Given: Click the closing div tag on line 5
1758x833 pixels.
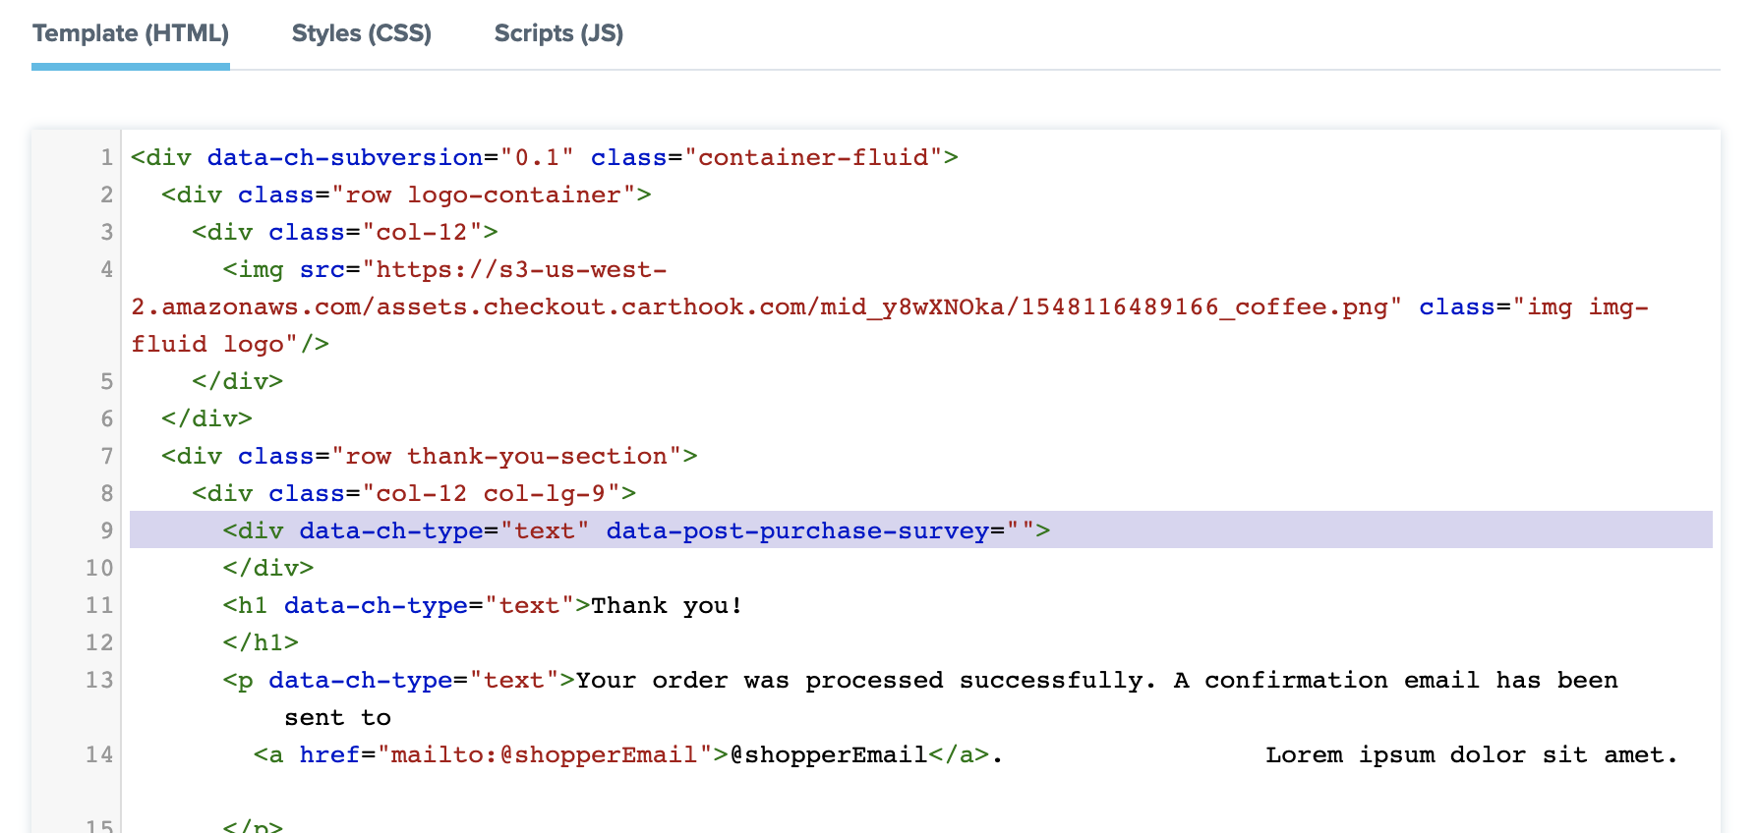Looking at the screenshot, I should pyautogui.click(x=238, y=381).
